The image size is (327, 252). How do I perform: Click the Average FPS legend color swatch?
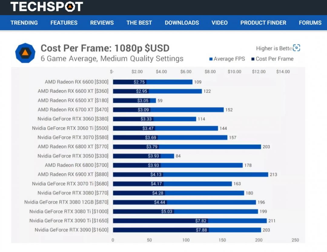pos(211,59)
